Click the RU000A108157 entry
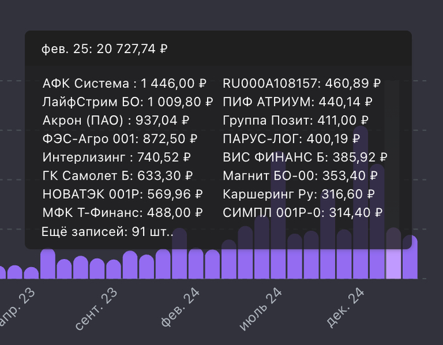Viewport: 443px width, 345px height. pyautogui.click(x=302, y=83)
